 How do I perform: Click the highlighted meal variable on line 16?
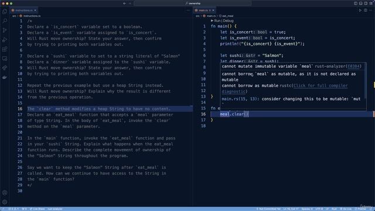pos(224,114)
